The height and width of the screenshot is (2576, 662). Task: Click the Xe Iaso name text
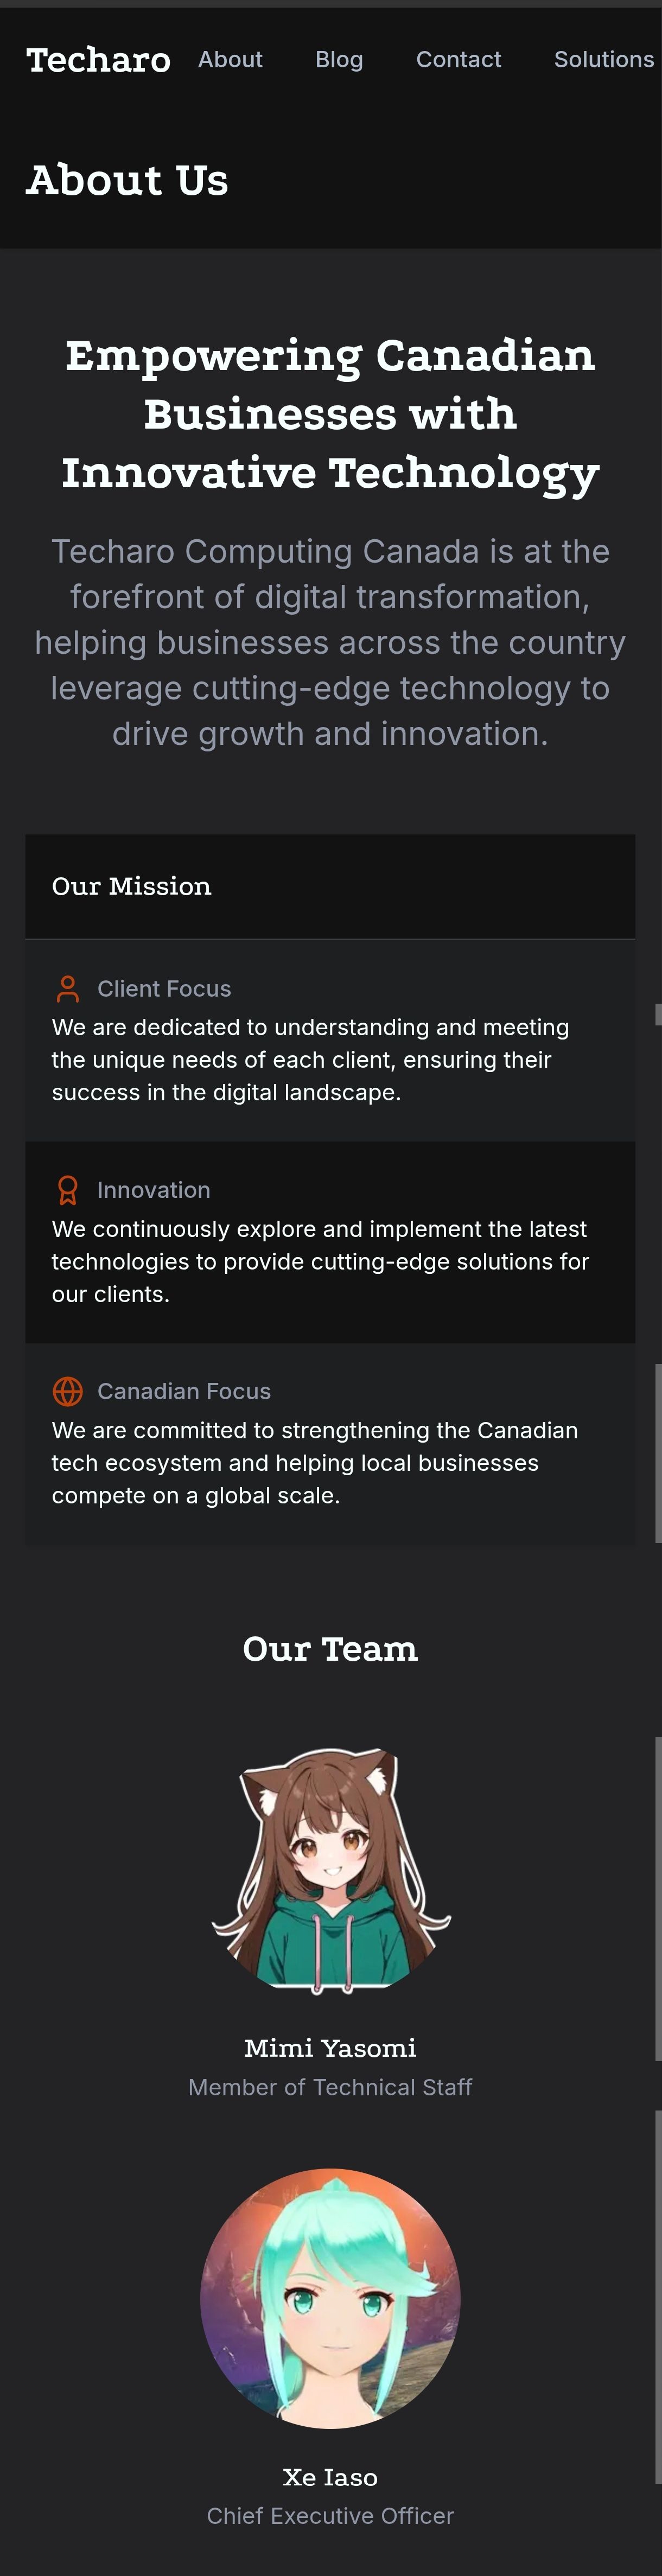[x=330, y=2477]
